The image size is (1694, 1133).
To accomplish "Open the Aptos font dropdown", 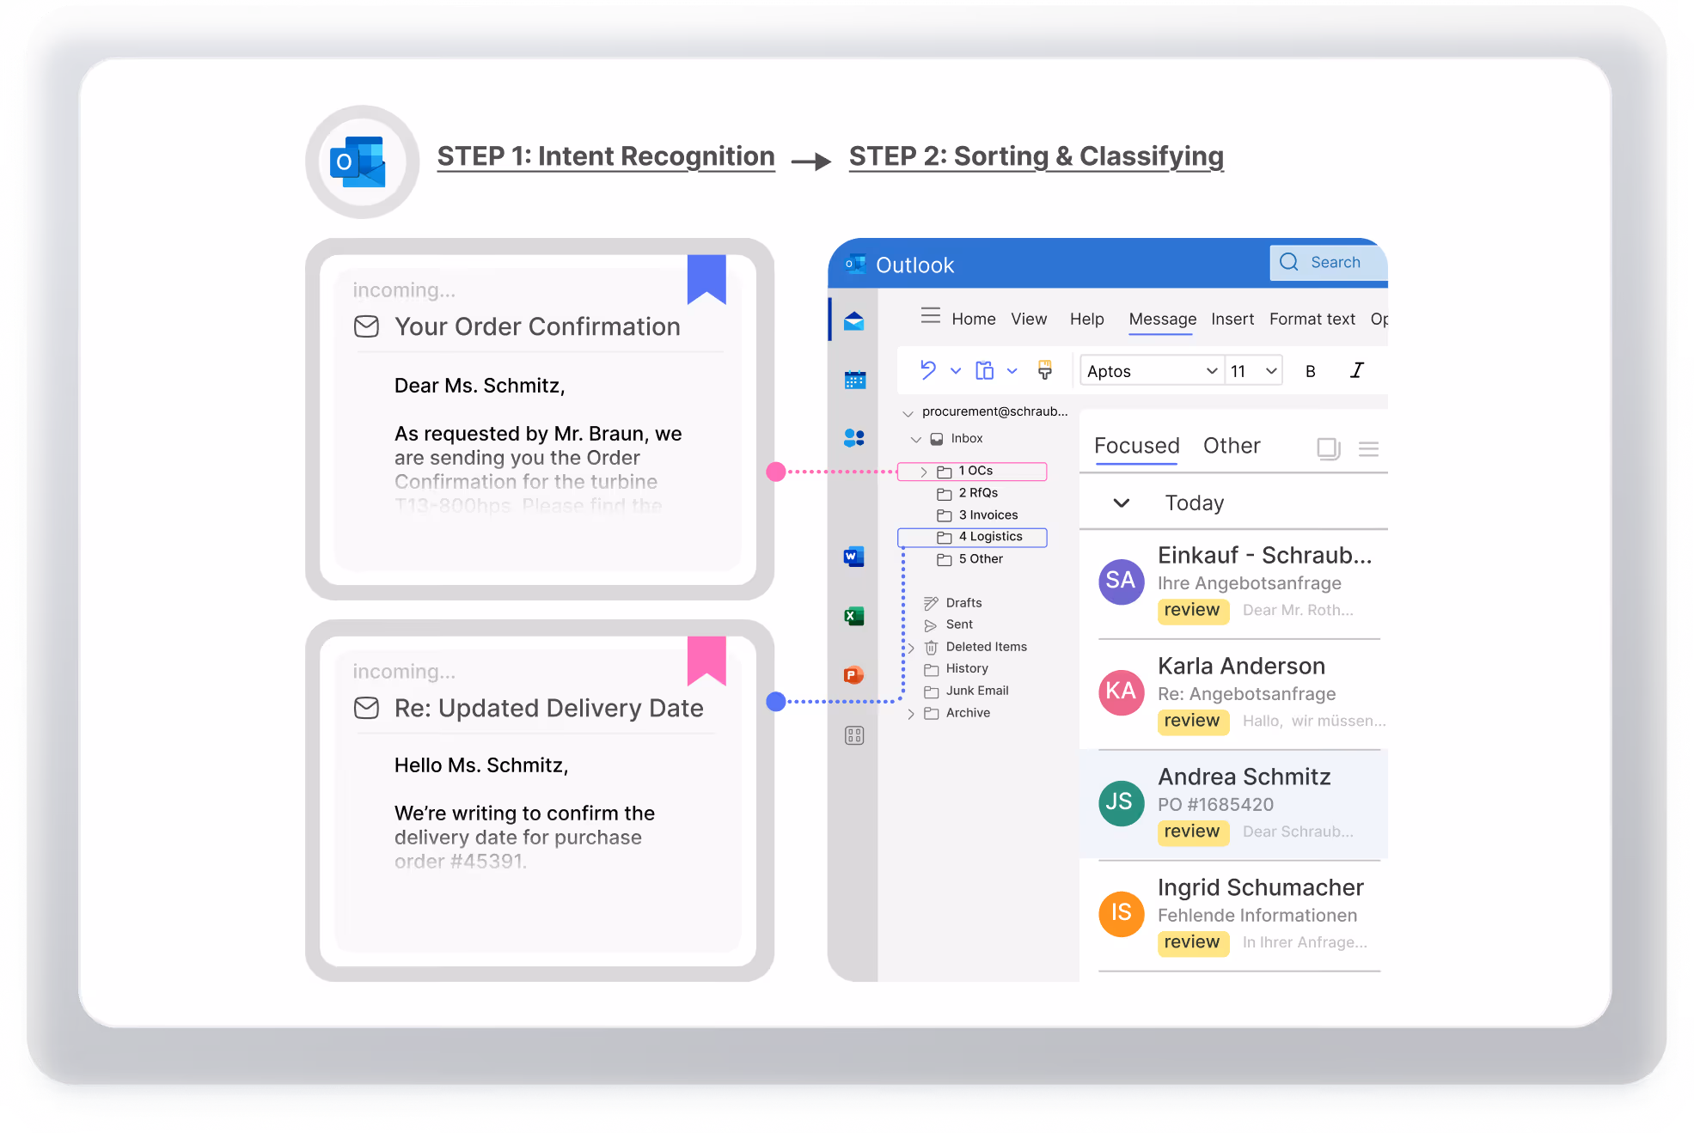I will (x=1151, y=371).
